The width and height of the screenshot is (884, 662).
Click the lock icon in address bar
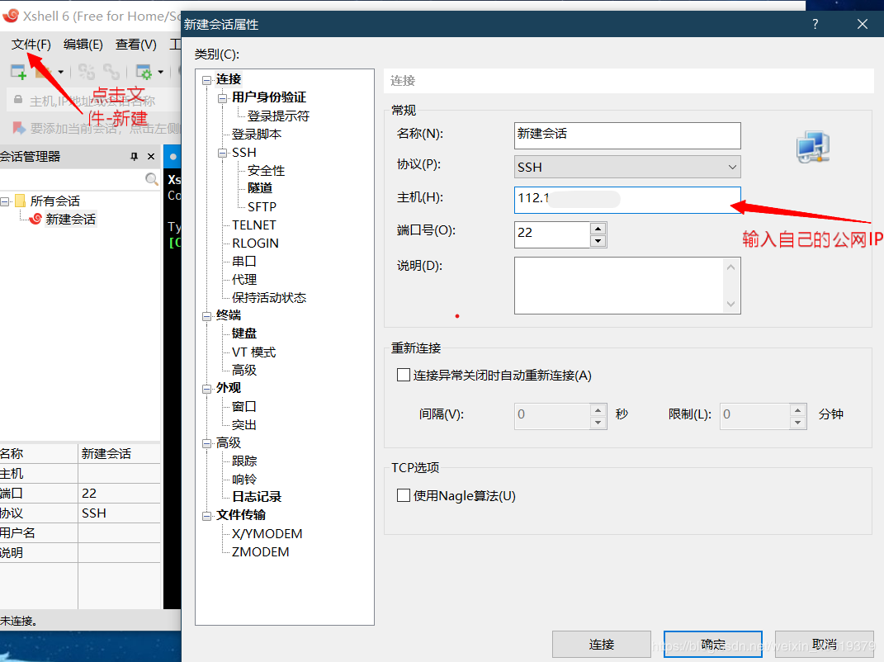(18, 100)
